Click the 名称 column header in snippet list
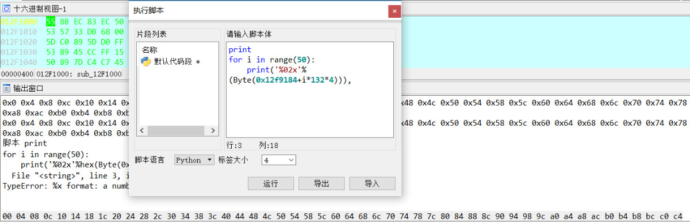The width and height of the screenshot is (690, 222). 149,50
